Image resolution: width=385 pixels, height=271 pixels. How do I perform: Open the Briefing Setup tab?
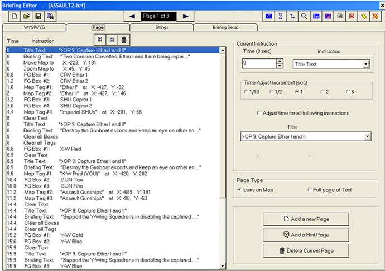225,27
